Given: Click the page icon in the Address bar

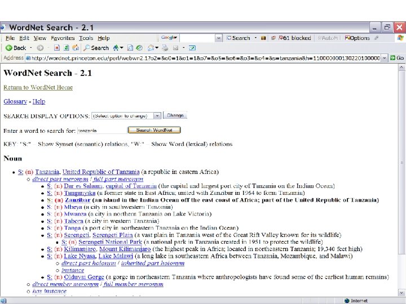Looking at the screenshot, I should pos(28,58).
